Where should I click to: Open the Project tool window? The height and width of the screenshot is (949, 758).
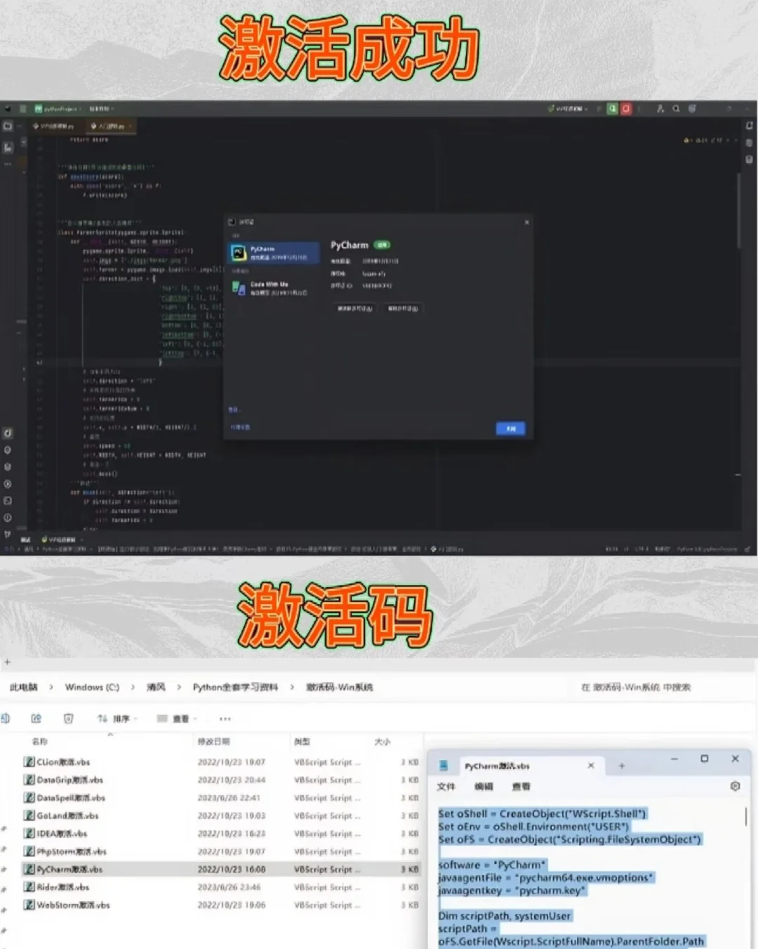(7, 126)
